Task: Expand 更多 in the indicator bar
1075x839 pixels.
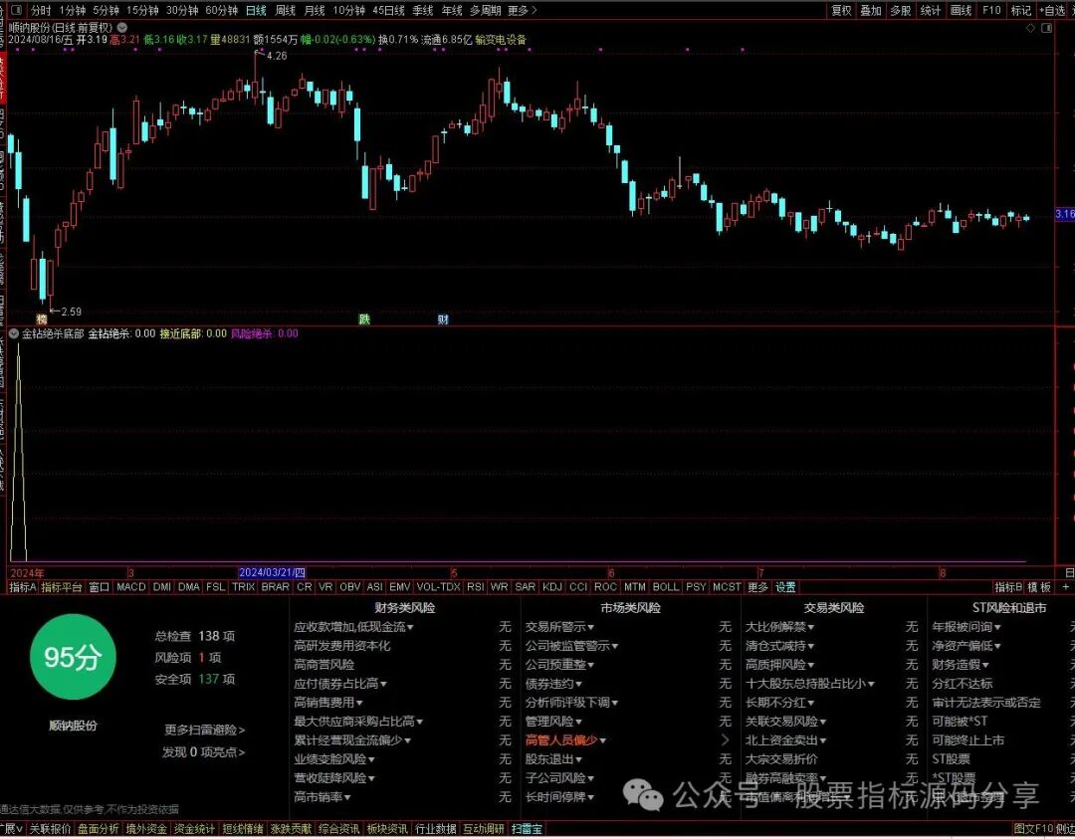Action: click(x=757, y=587)
